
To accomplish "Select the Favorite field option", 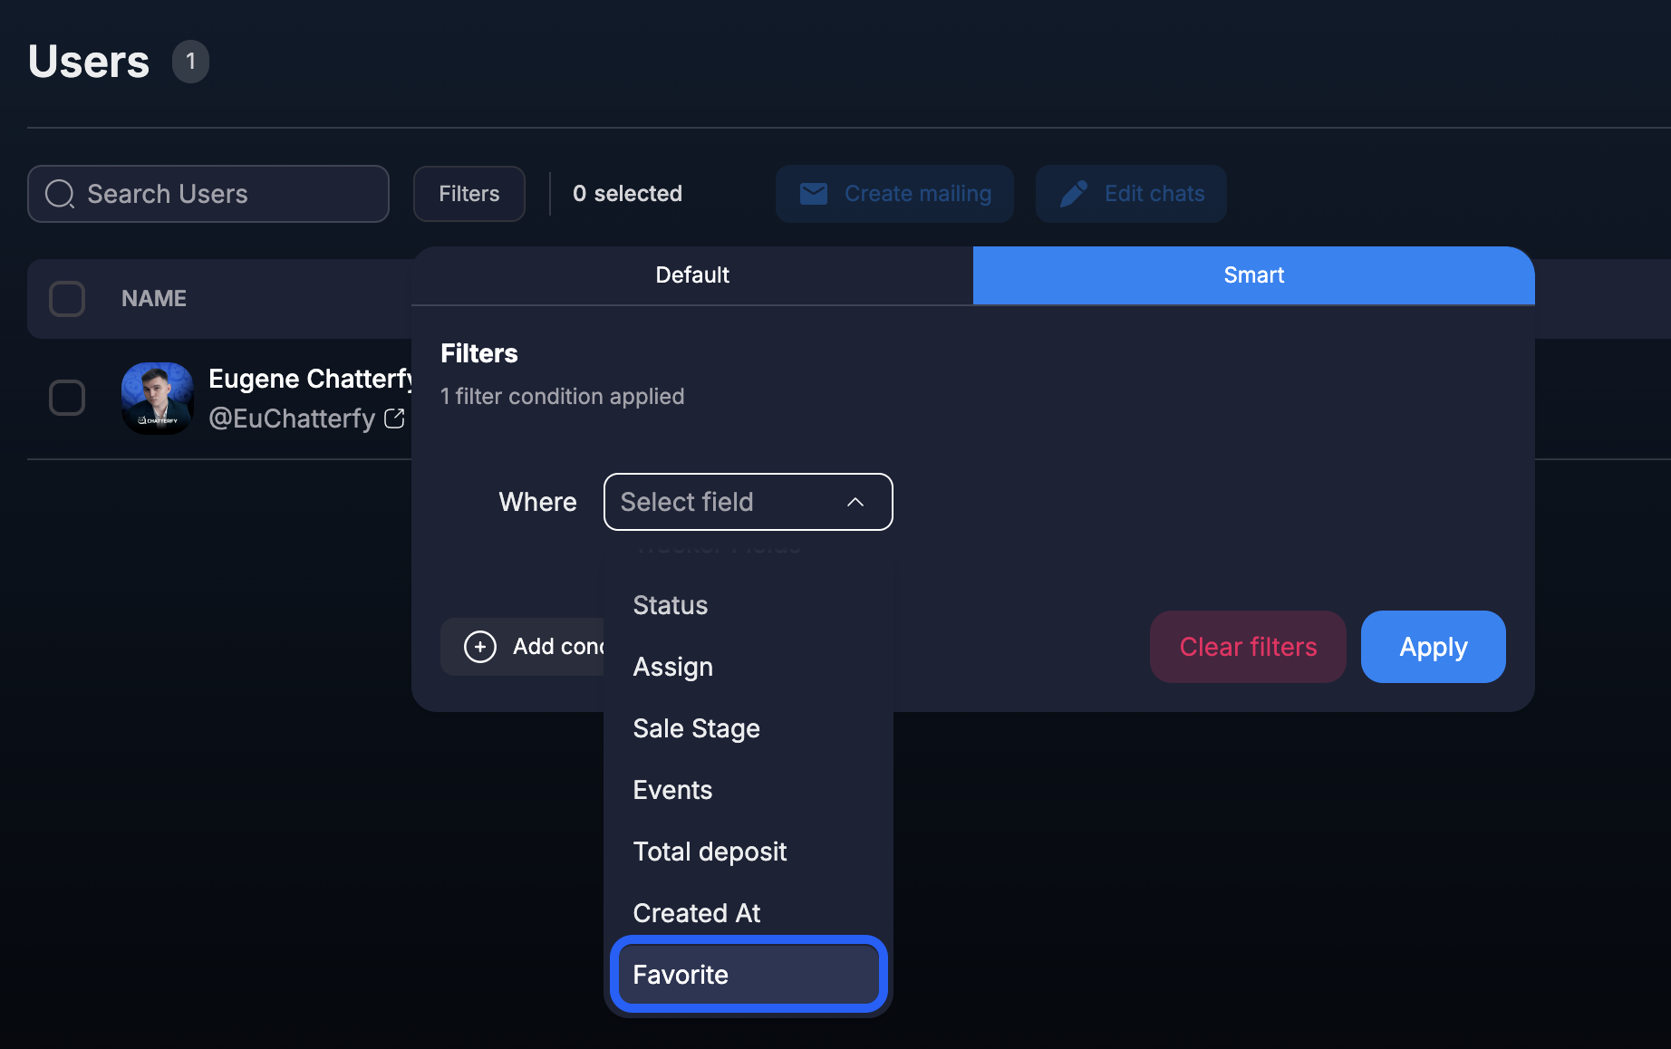I will coord(749,975).
